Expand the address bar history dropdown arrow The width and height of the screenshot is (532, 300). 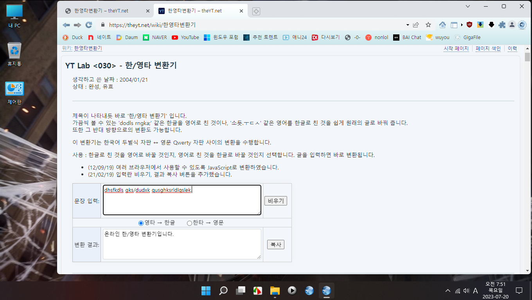tap(408, 25)
